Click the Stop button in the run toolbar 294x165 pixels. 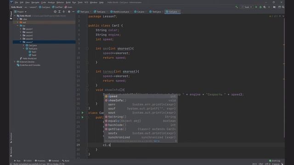pos(269,7)
